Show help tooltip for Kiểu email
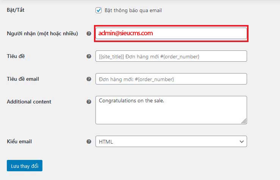The width and height of the screenshot is (280, 180). (x=89, y=141)
